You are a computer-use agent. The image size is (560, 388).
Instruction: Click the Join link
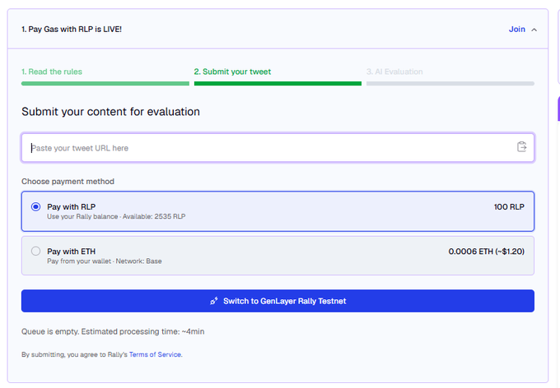[517, 30]
